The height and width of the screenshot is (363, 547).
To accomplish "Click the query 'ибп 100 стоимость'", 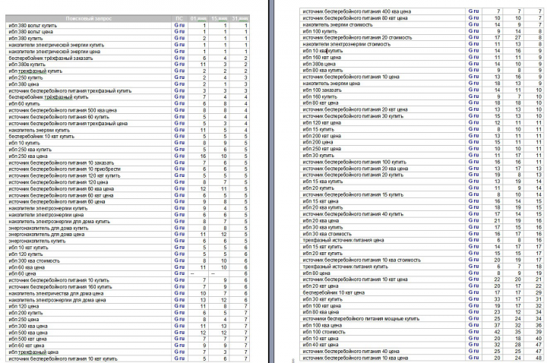I will point(324,332).
